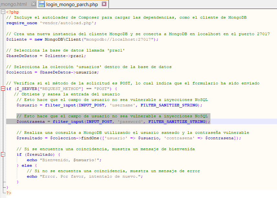Click the save icon on login_mongo_parch.php tab

pos(42,4)
